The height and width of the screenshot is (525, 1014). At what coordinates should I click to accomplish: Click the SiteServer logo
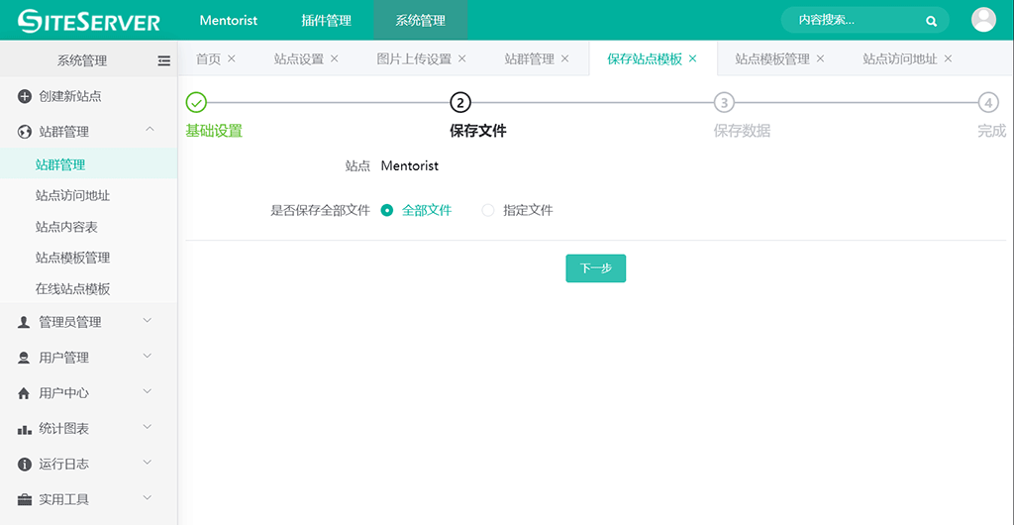(89, 20)
